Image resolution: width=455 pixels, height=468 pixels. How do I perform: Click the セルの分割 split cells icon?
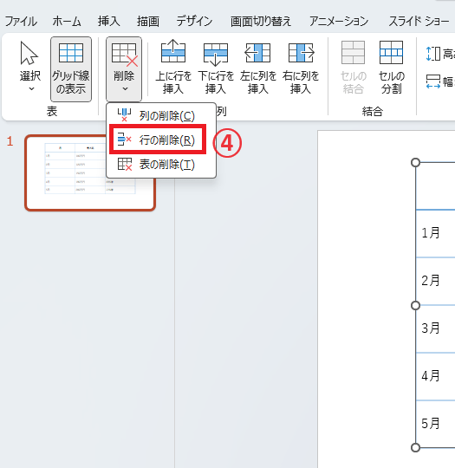coord(391,53)
